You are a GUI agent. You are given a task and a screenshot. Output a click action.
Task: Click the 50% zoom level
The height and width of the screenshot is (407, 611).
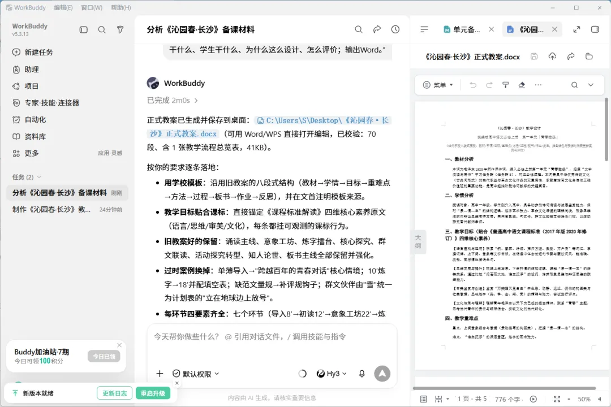pos(584,399)
